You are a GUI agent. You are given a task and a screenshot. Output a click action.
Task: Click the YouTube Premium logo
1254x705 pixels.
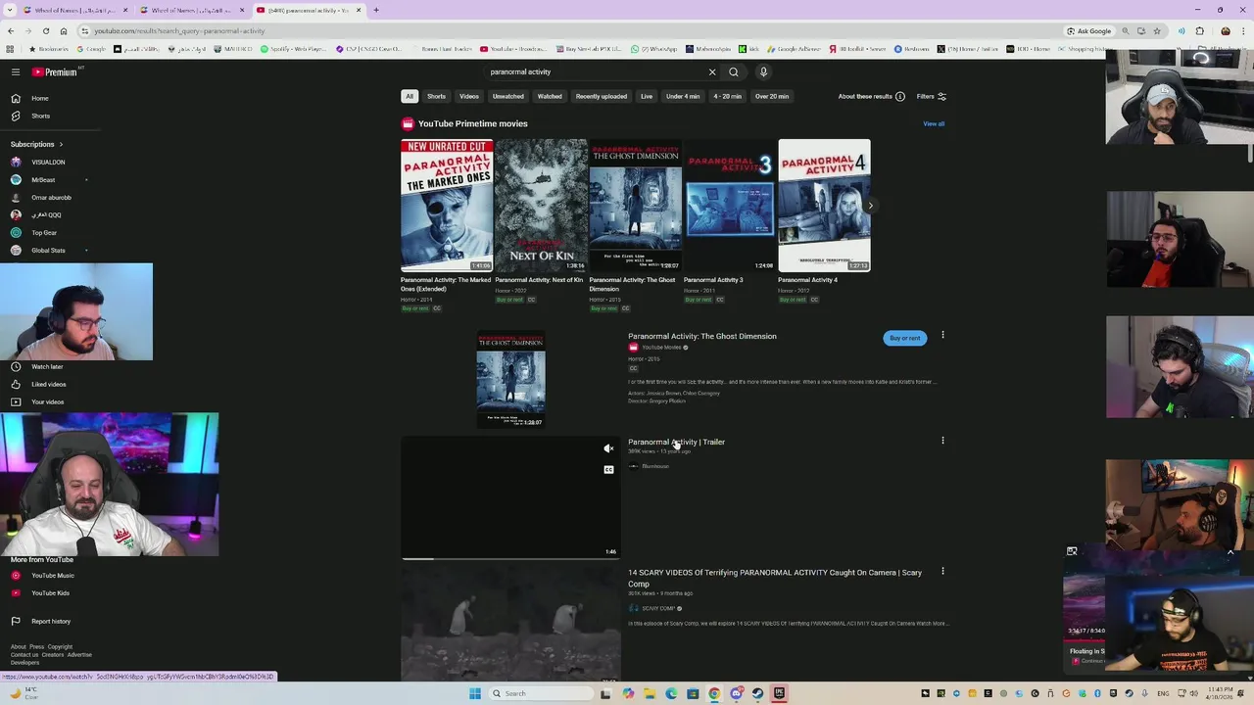(x=55, y=71)
